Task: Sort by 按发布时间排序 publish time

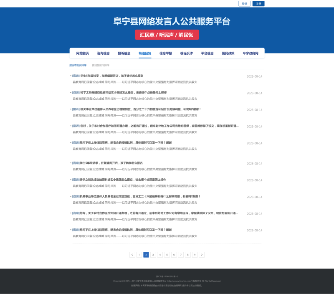Action: tap(78, 66)
